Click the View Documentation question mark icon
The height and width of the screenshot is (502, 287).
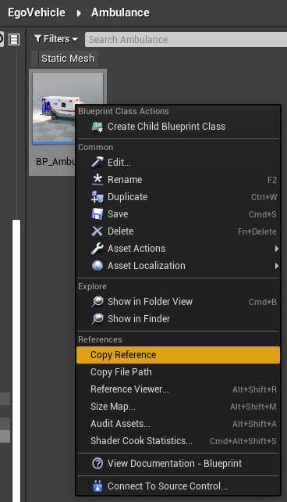coord(97,464)
